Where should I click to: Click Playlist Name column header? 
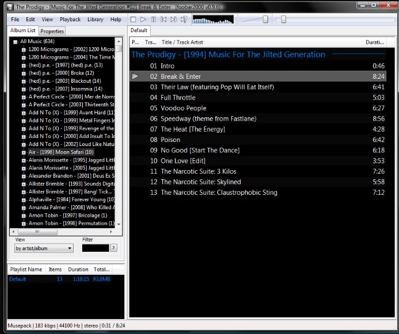click(26, 270)
